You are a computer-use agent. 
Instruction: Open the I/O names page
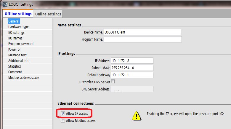15,38
